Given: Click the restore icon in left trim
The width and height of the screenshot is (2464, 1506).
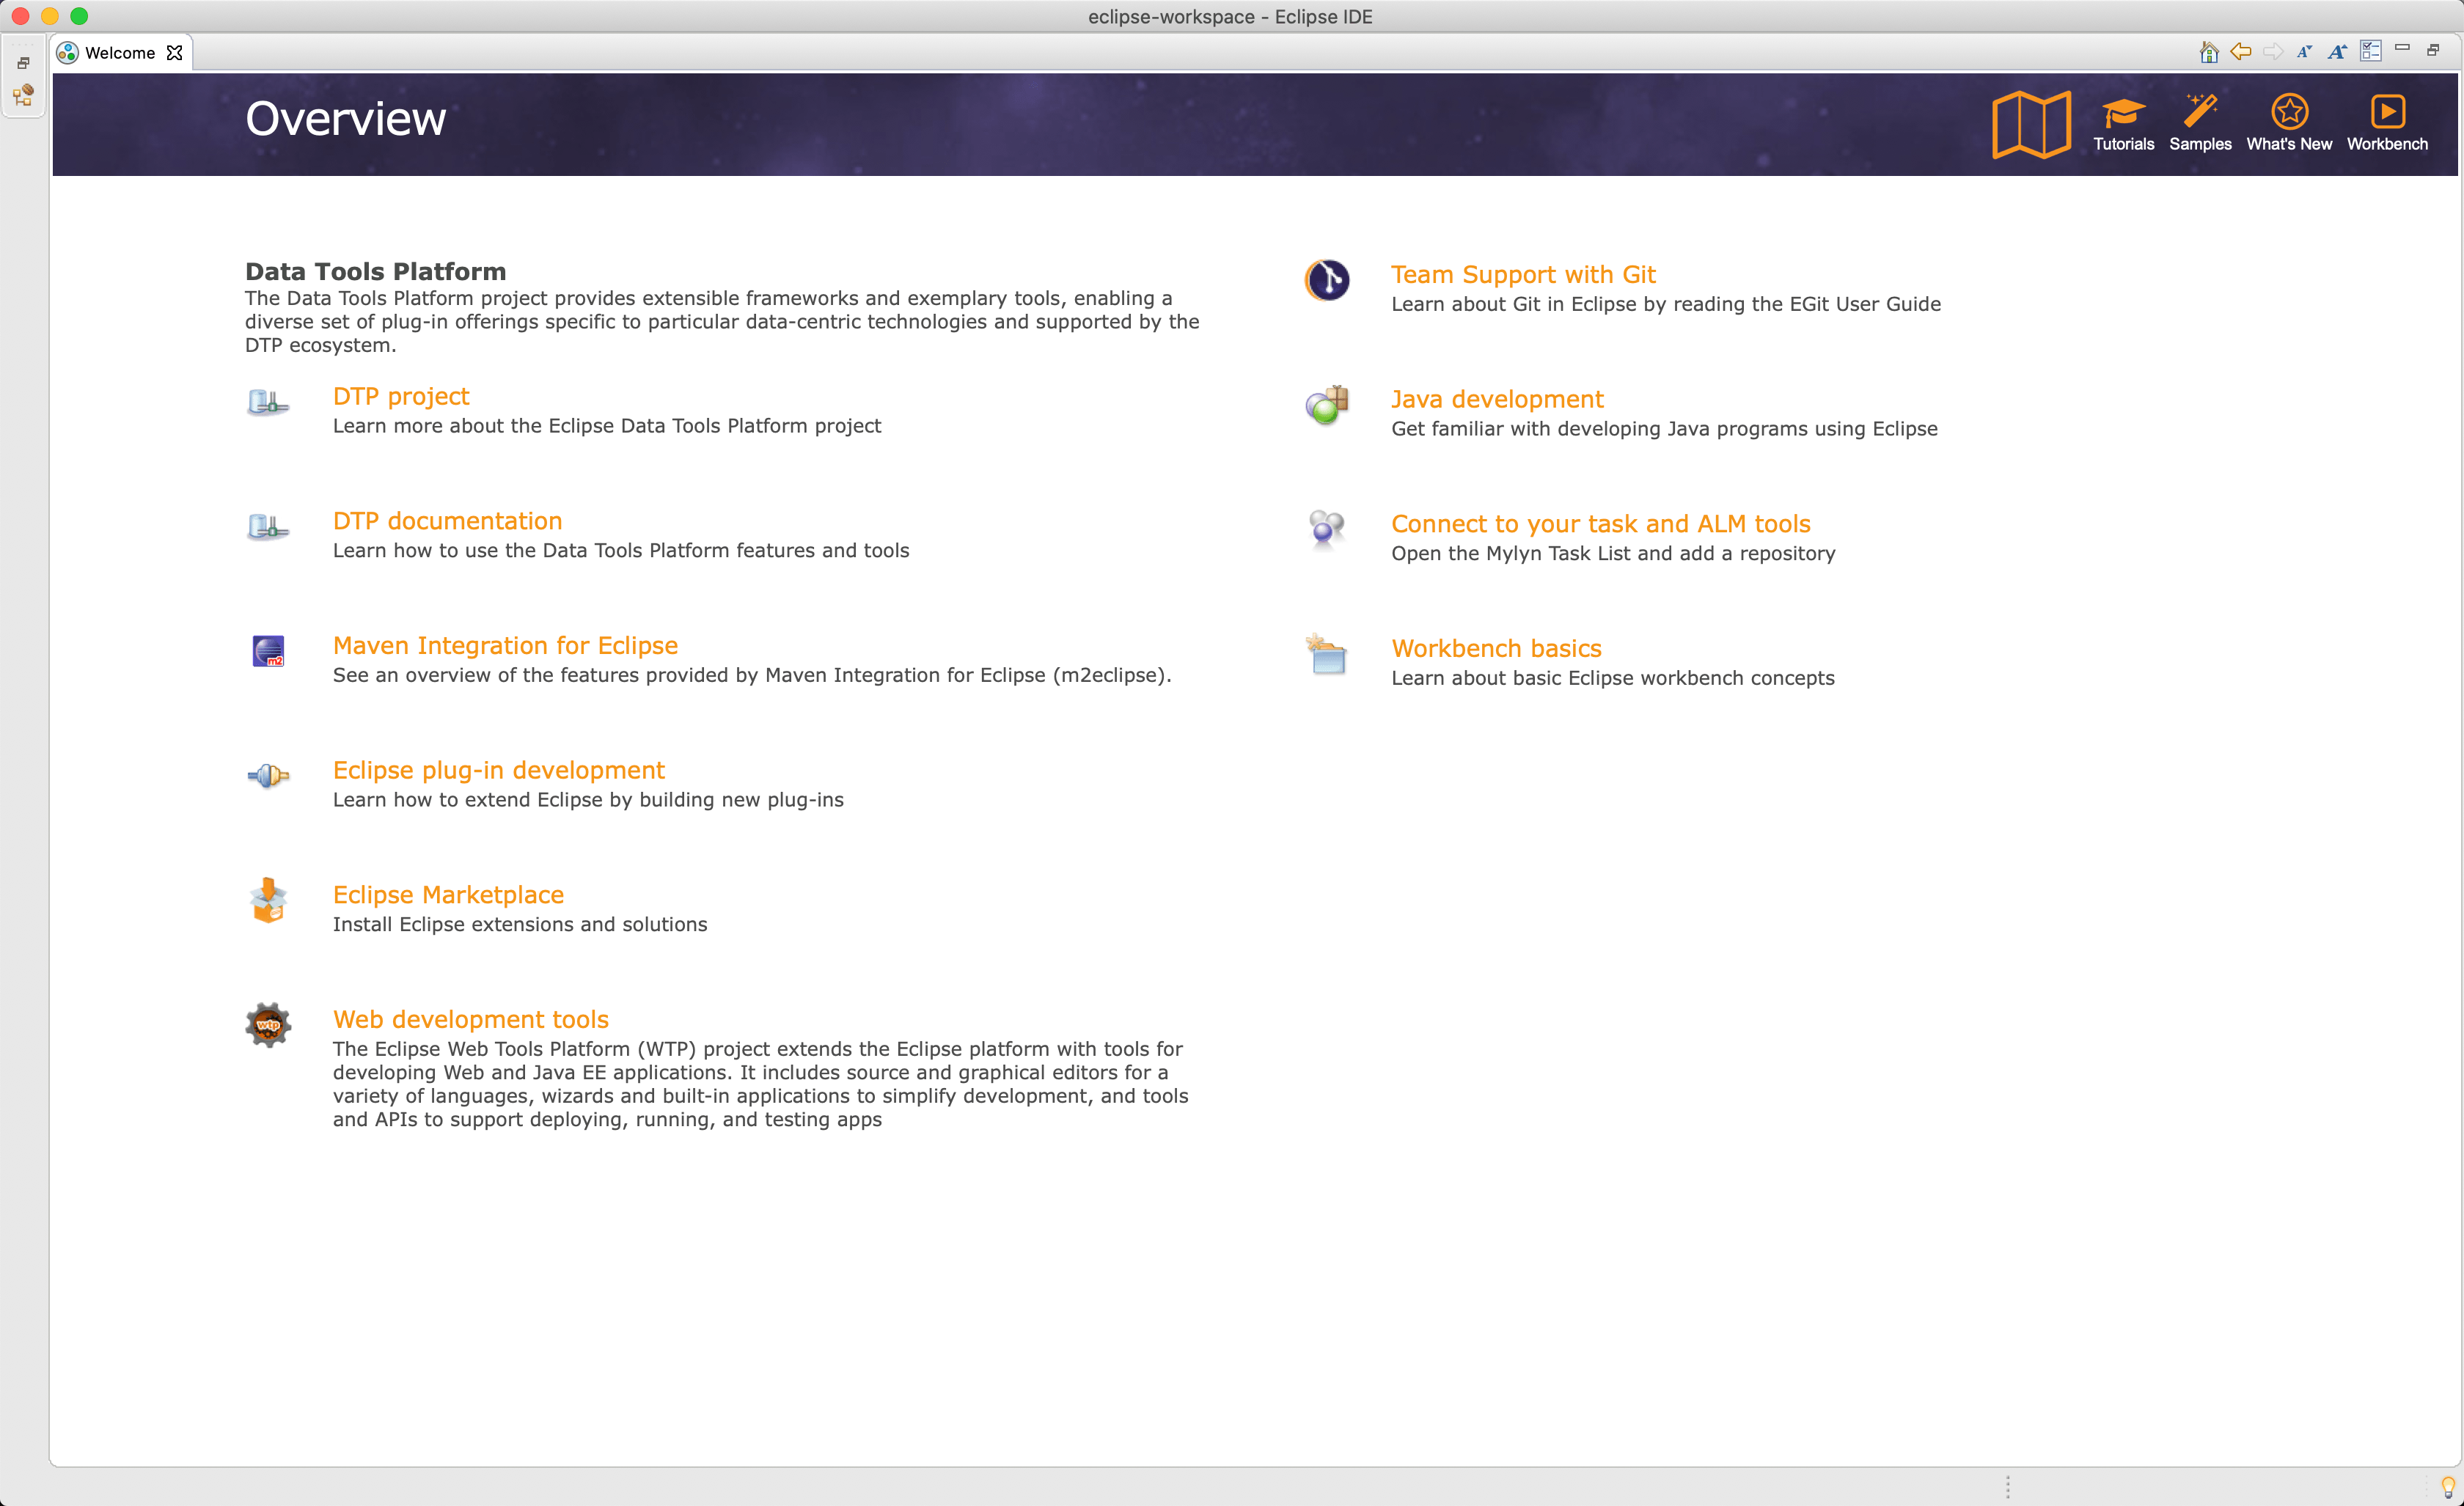Looking at the screenshot, I should 23,63.
